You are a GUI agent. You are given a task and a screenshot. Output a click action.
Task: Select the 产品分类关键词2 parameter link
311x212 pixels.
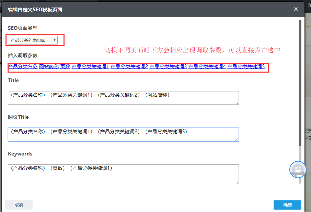coord(129,67)
